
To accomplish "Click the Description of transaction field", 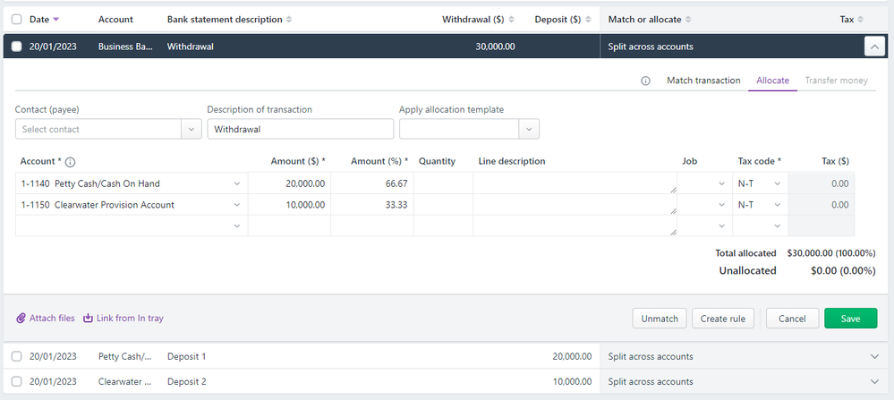I will 300,130.
